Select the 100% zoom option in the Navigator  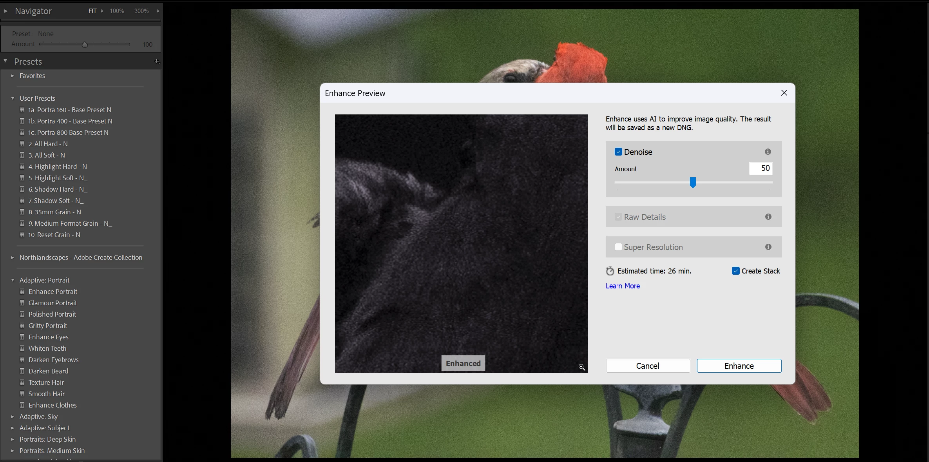(x=117, y=11)
